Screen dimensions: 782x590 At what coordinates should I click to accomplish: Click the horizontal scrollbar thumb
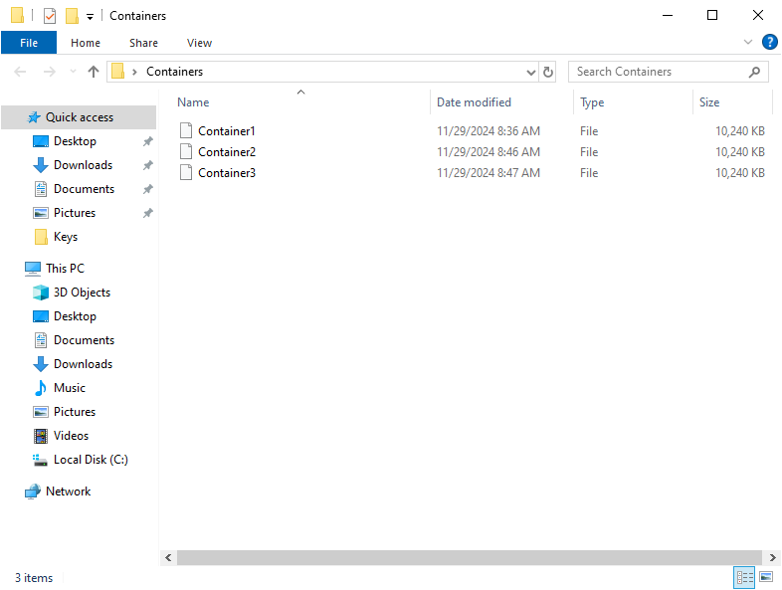470,557
